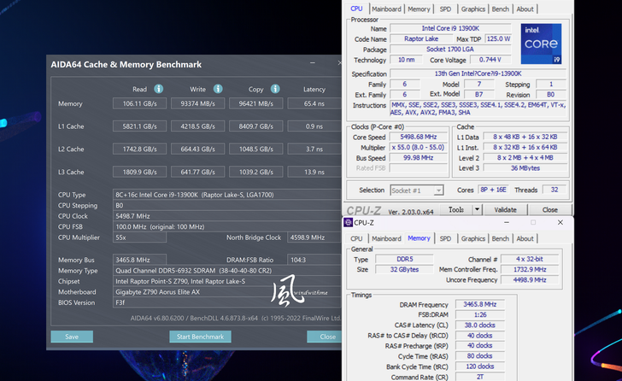Click the info icon beside Write column
This screenshot has width=622, height=381.
(218, 89)
